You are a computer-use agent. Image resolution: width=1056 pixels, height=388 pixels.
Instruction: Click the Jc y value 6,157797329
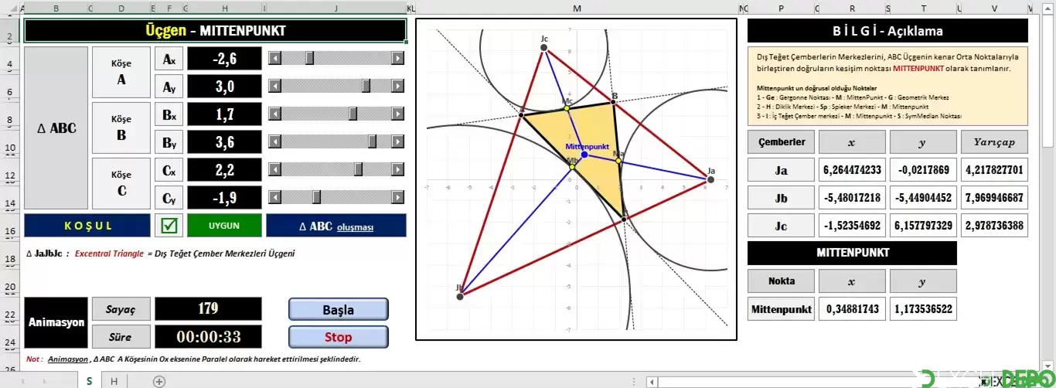pyautogui.click(x=923, y=226)
